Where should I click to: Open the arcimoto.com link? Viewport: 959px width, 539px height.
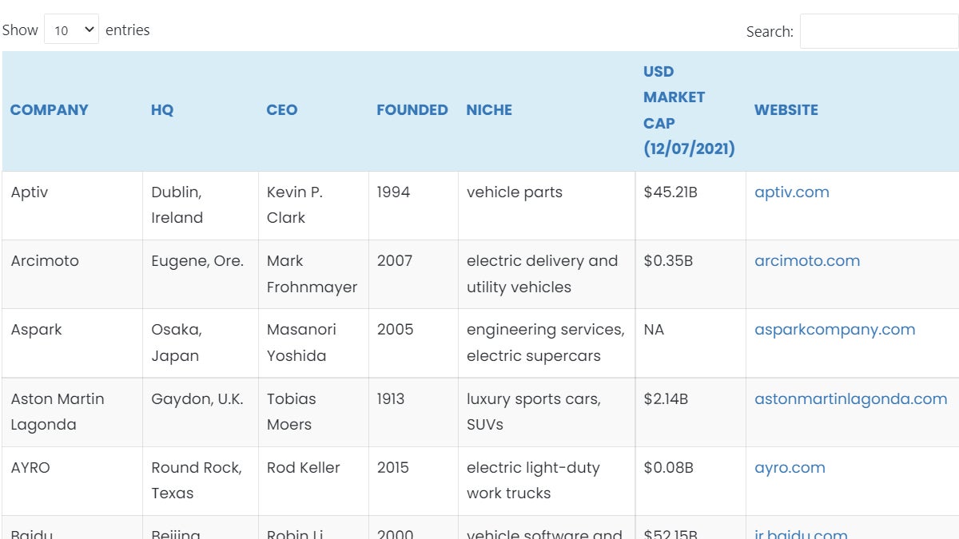[807, 261]
